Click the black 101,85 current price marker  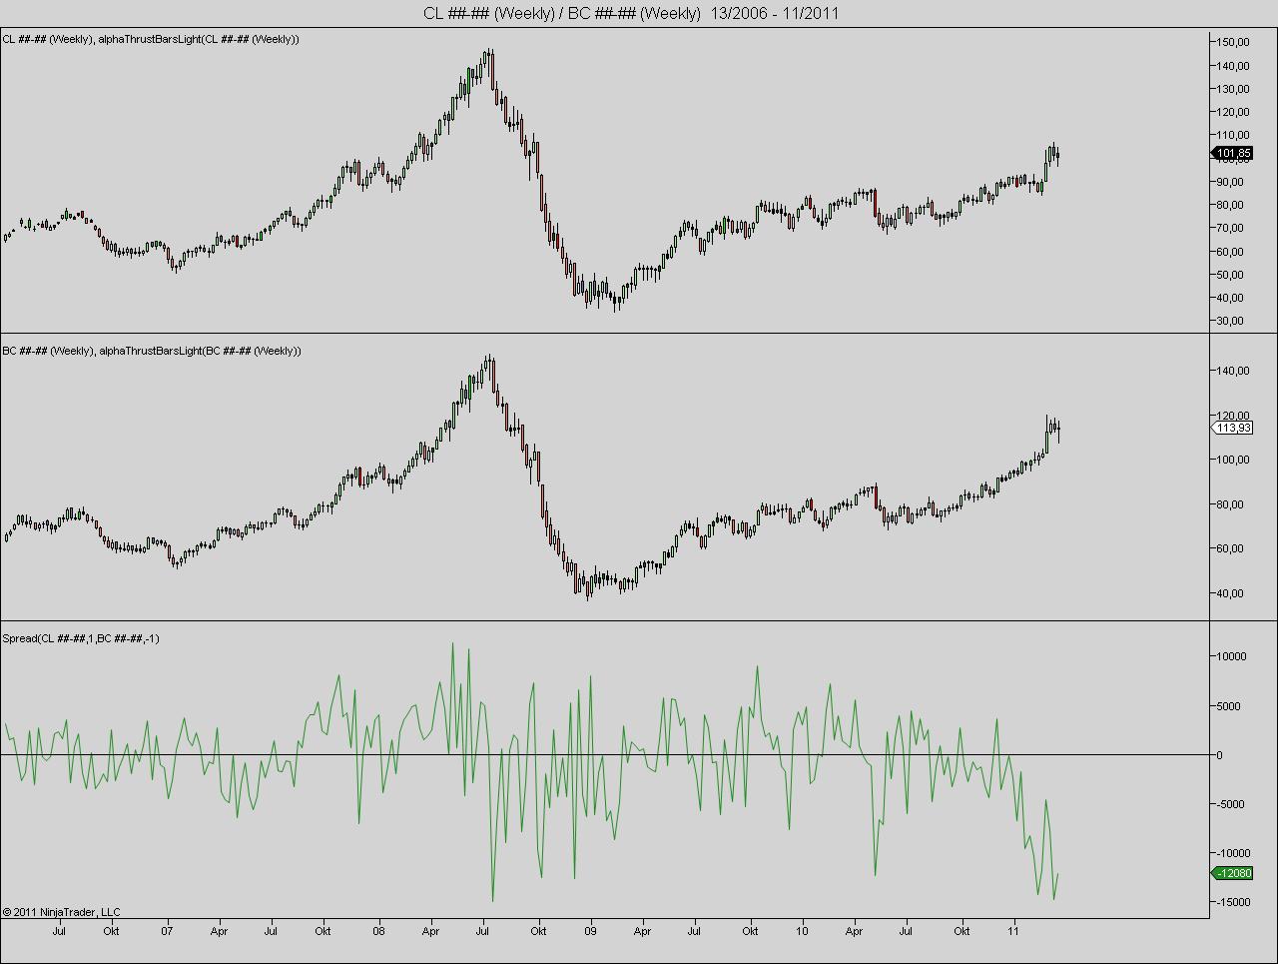[1232, 154]
